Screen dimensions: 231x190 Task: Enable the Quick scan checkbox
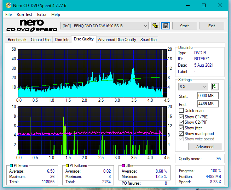[x=181, y=111]
